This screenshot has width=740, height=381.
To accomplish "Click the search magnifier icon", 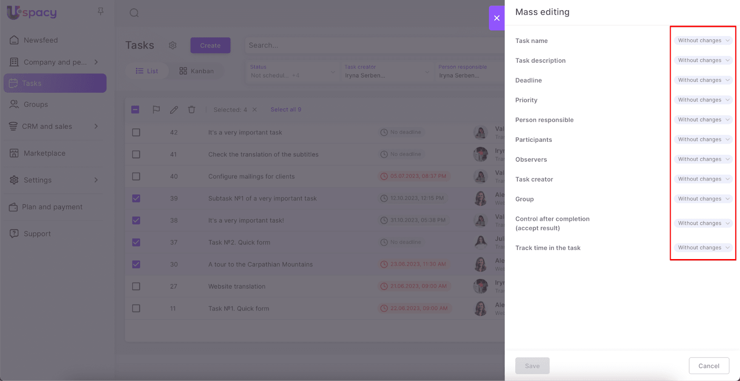I will pyautogui.click(x=134, y=13).
